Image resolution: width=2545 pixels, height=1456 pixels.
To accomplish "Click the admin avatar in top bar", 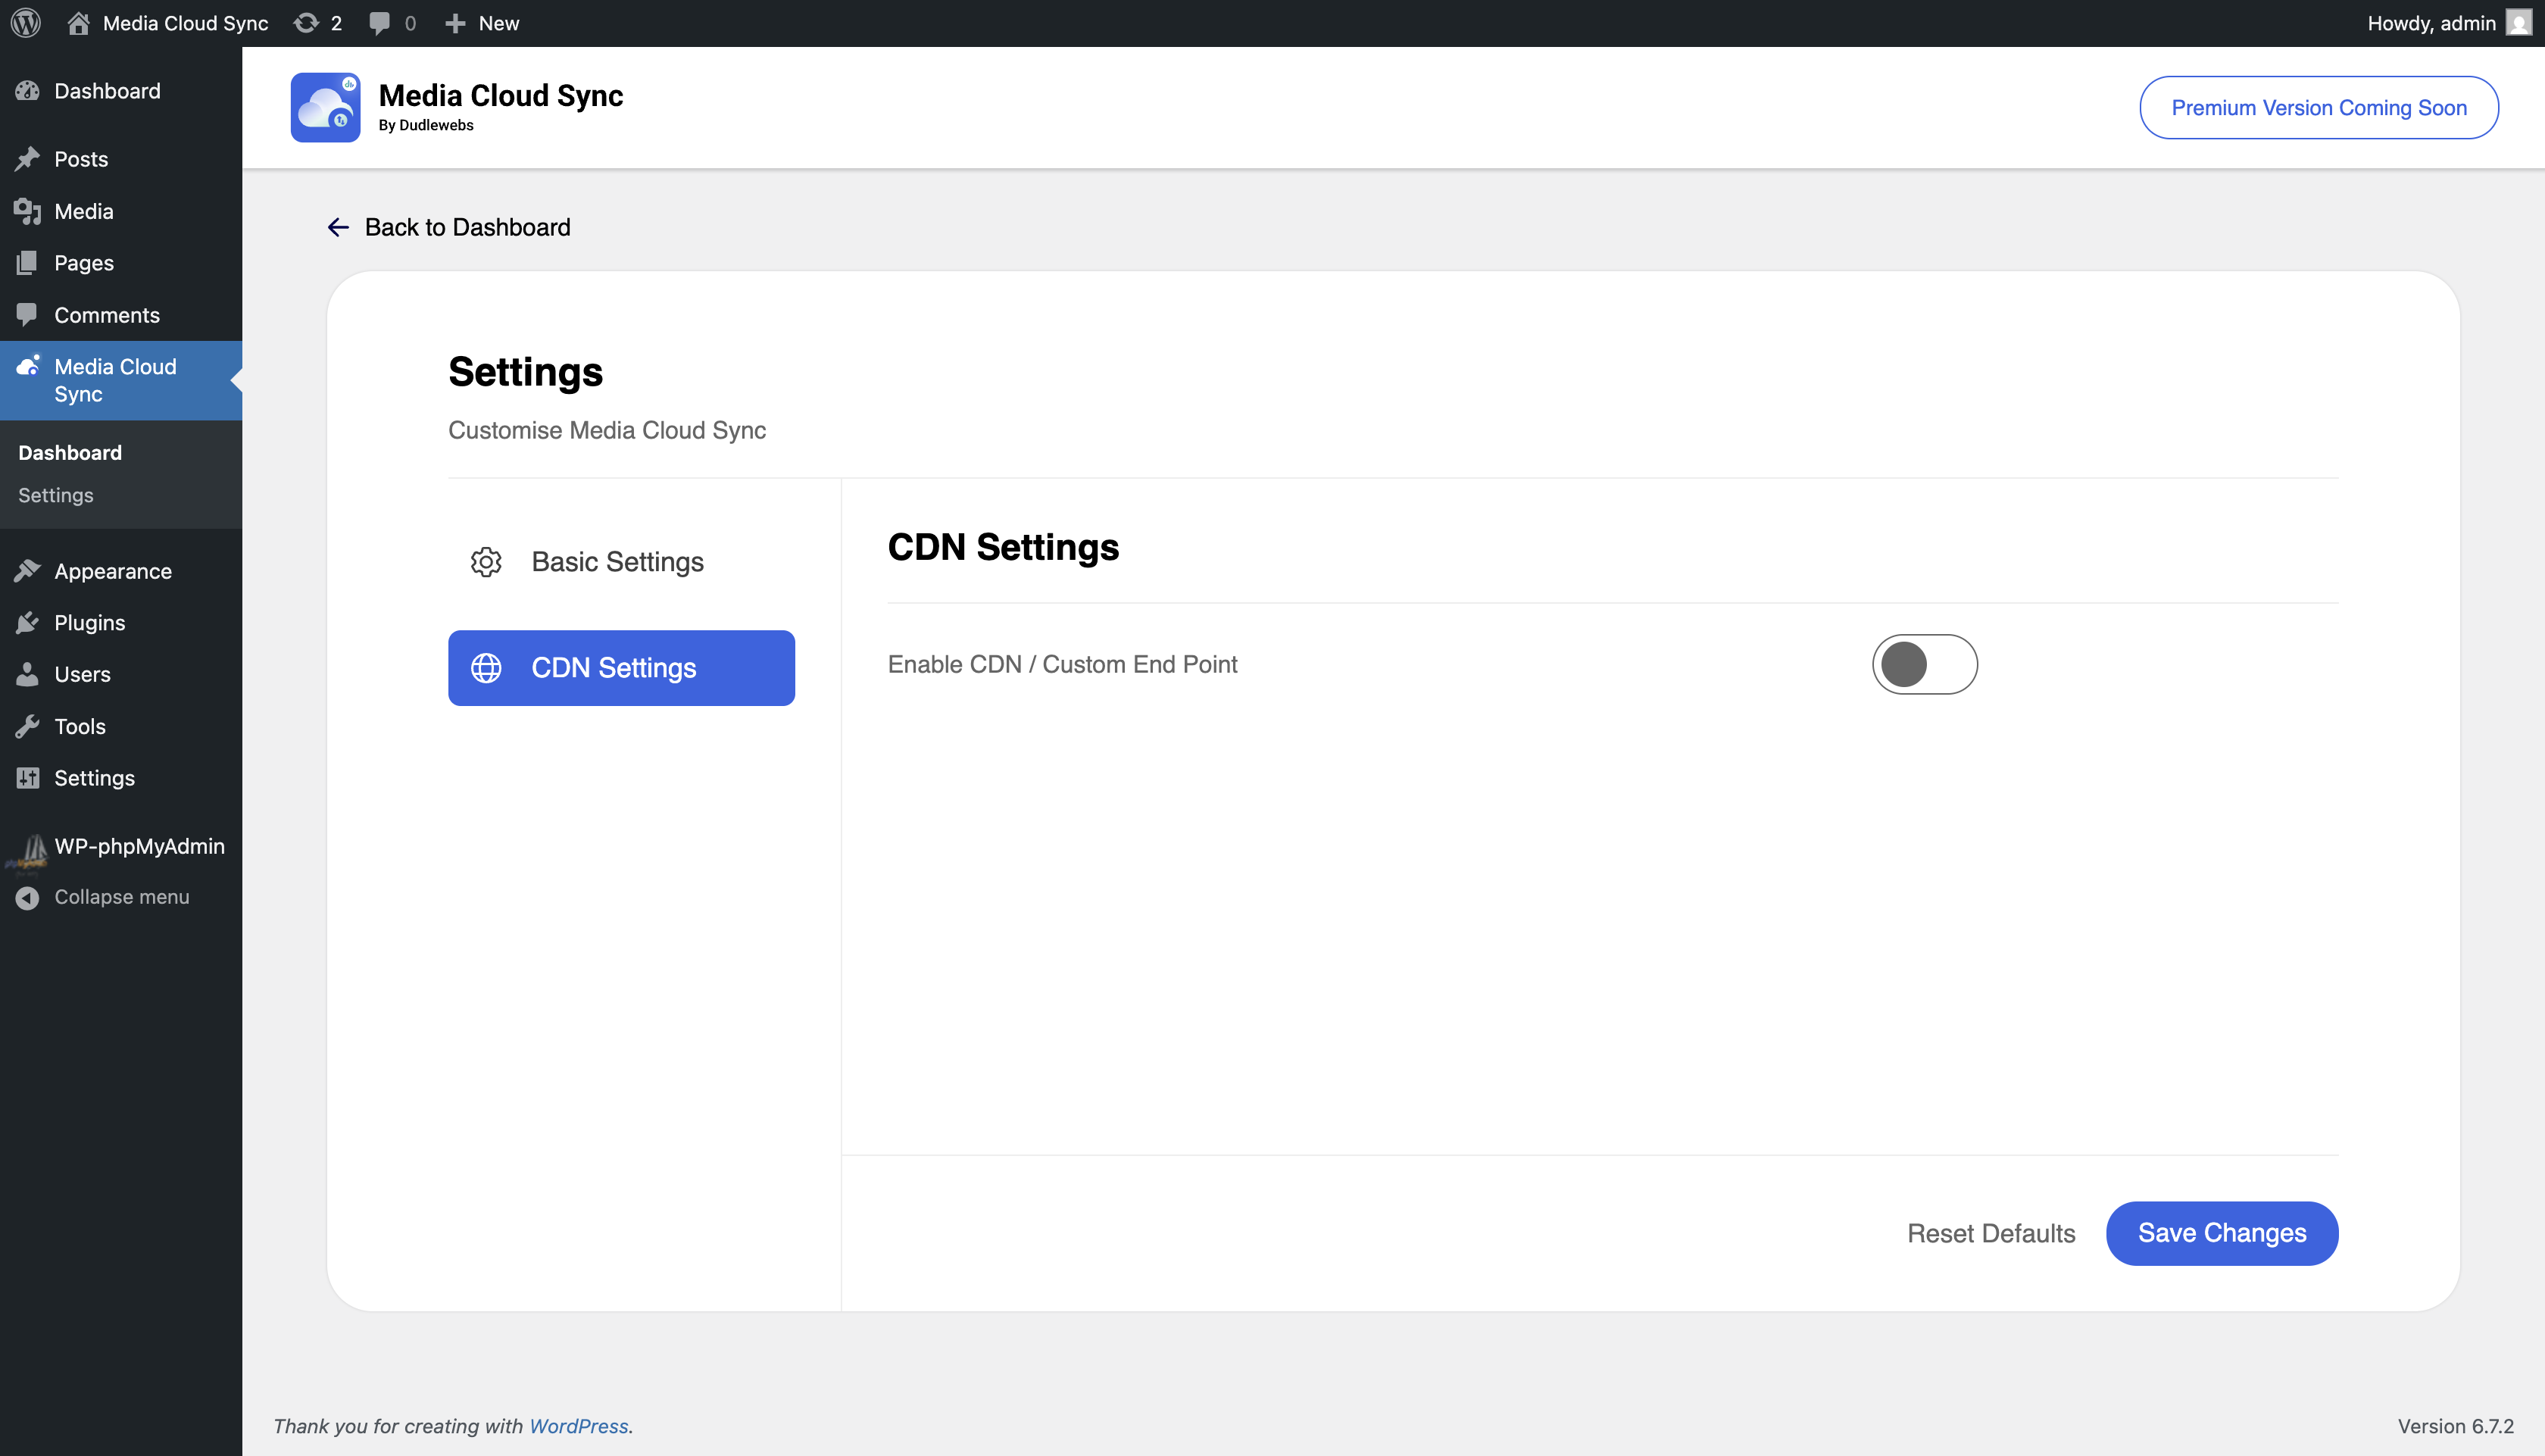I will 2519,23.
